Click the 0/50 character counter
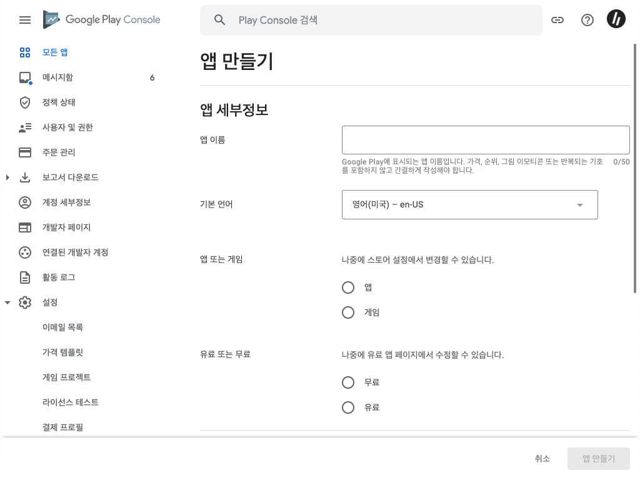Image resolution: width=640 pixels, height=480 pixels. pyautogui.click(x=621, y=162)
